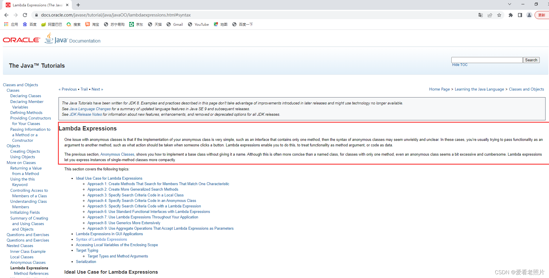
Task: Open the 京东 bookmark
Action: 136,25
